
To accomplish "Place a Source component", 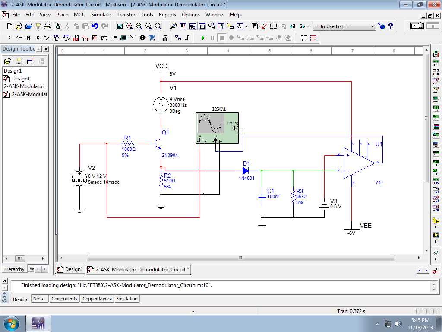I will (x=9, y=38).
